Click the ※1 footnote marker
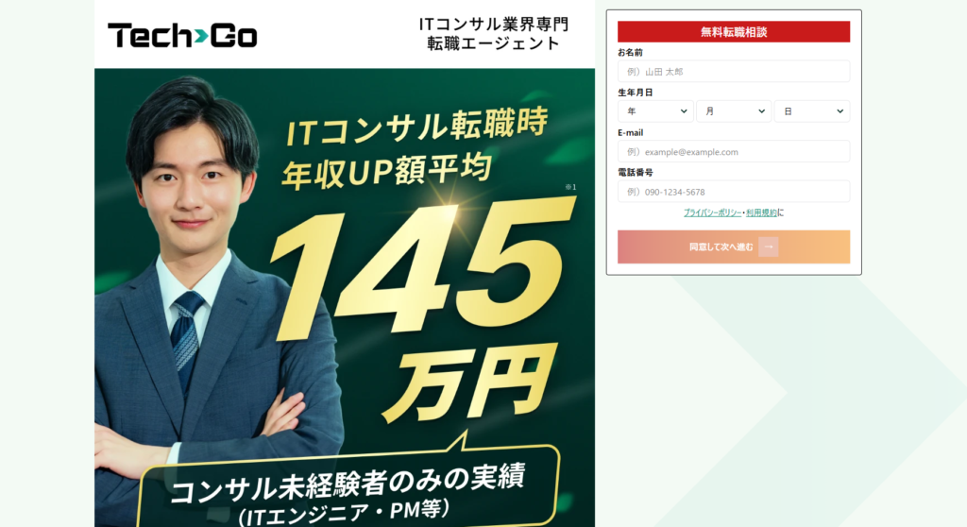Image resolution: width=967 pixels, height=527 pixels. (x=570, y=187)
